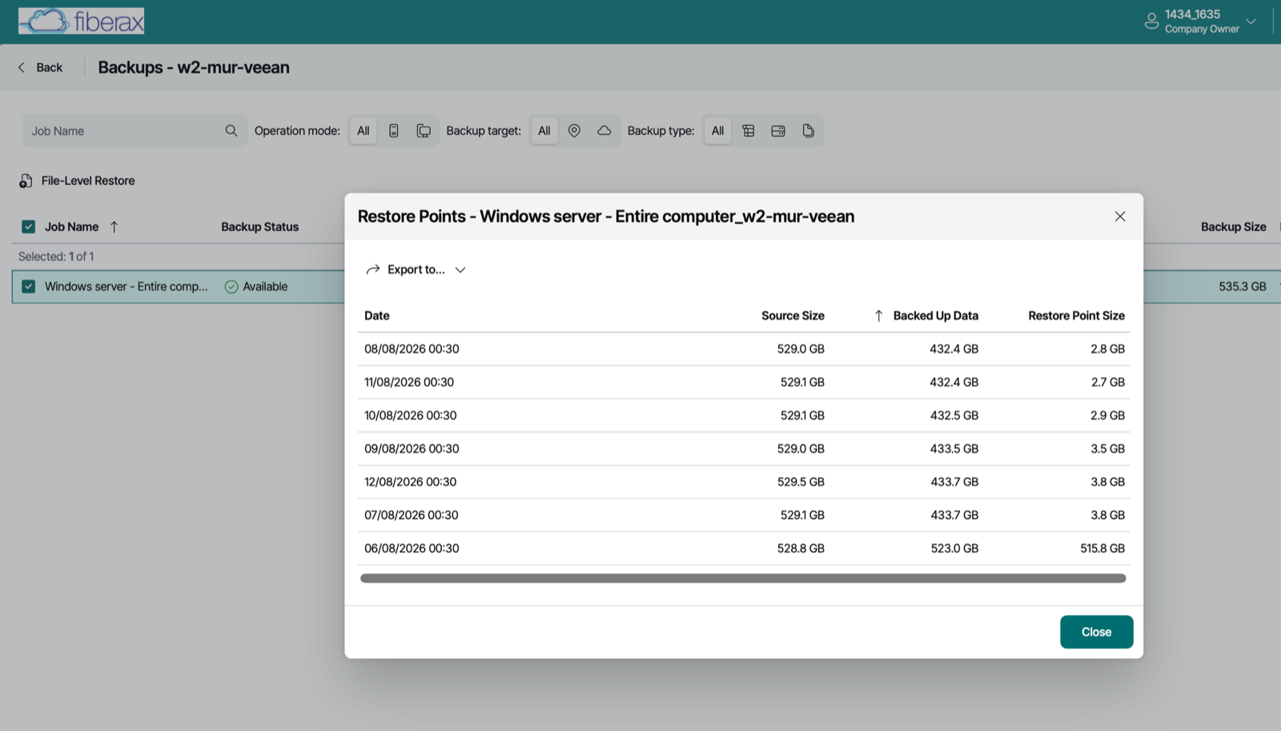Select restore point 06/08/2026 00:30
The image size is (1281, 731).
[744, 548]
